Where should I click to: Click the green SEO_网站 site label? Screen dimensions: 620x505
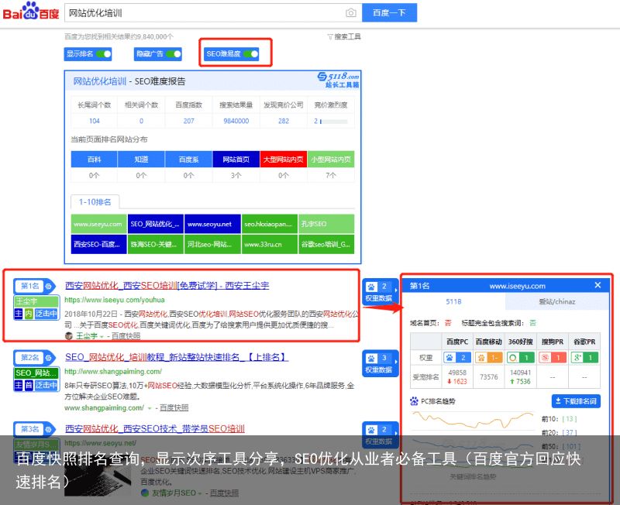click(36, 373)
